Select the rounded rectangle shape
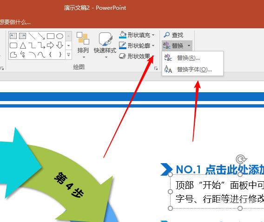The width and height of the screenshot is (264, 222). coord(13,45)
